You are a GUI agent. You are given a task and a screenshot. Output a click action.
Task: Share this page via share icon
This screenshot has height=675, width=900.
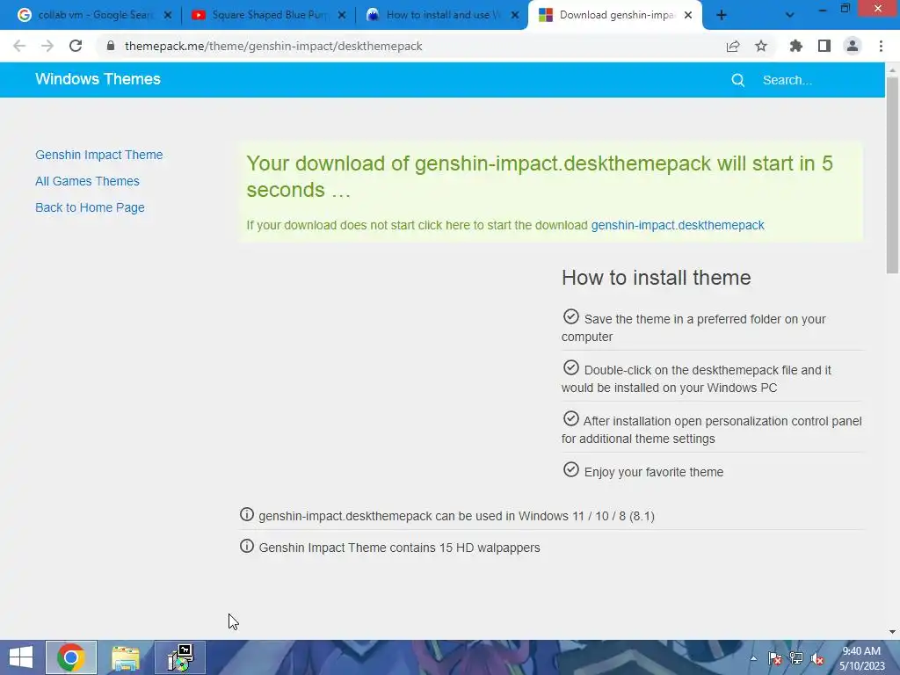(733, 46)
